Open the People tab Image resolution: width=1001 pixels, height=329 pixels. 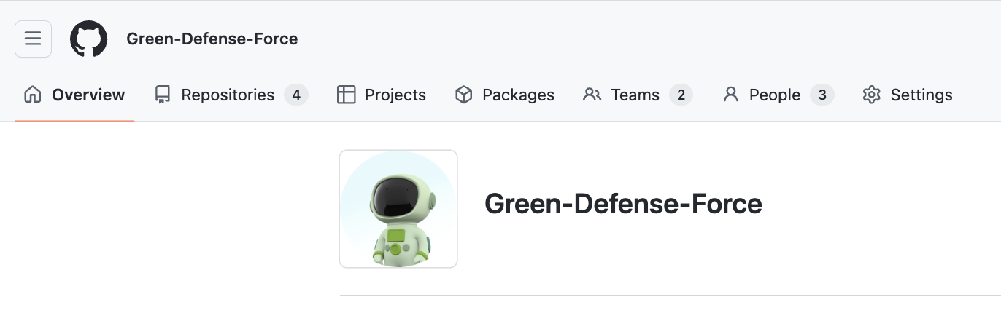(x=778, y=95)
